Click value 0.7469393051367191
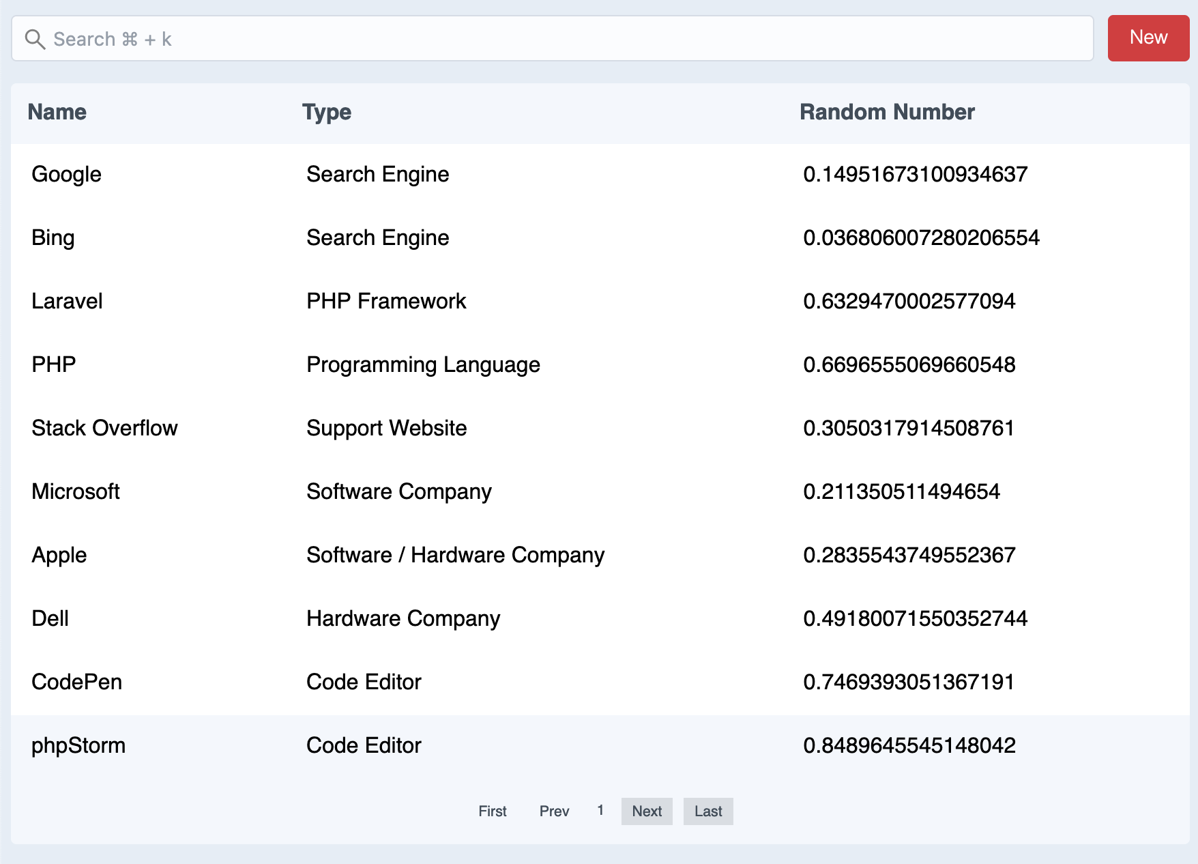The image size is (1198, 864). [x=909, y=682]
